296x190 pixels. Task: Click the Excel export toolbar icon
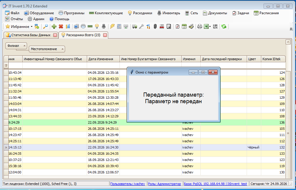206,27
